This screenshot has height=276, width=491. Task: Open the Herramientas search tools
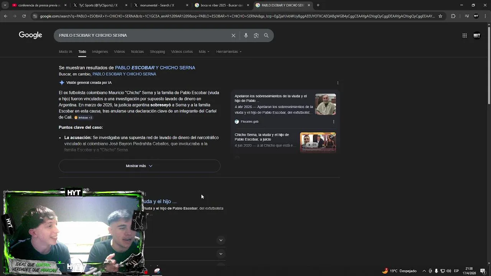[229, 51]
